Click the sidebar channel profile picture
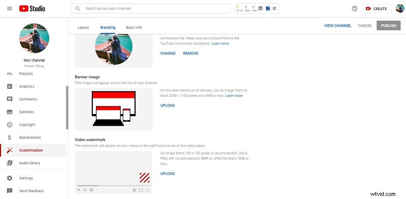 click(x=34, y=38)
